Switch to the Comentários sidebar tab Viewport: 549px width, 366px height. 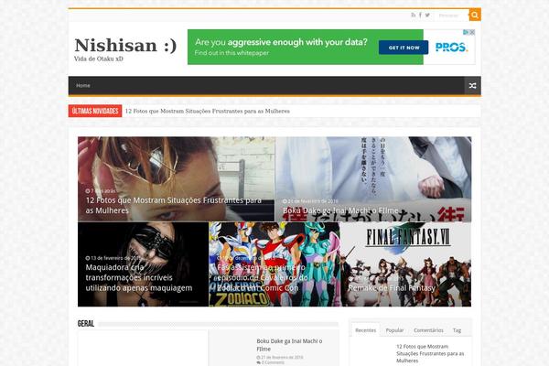[x=428, y=330]
